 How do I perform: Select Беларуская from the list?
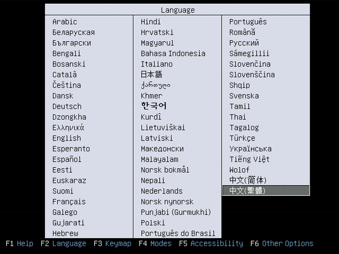point(73,32)
